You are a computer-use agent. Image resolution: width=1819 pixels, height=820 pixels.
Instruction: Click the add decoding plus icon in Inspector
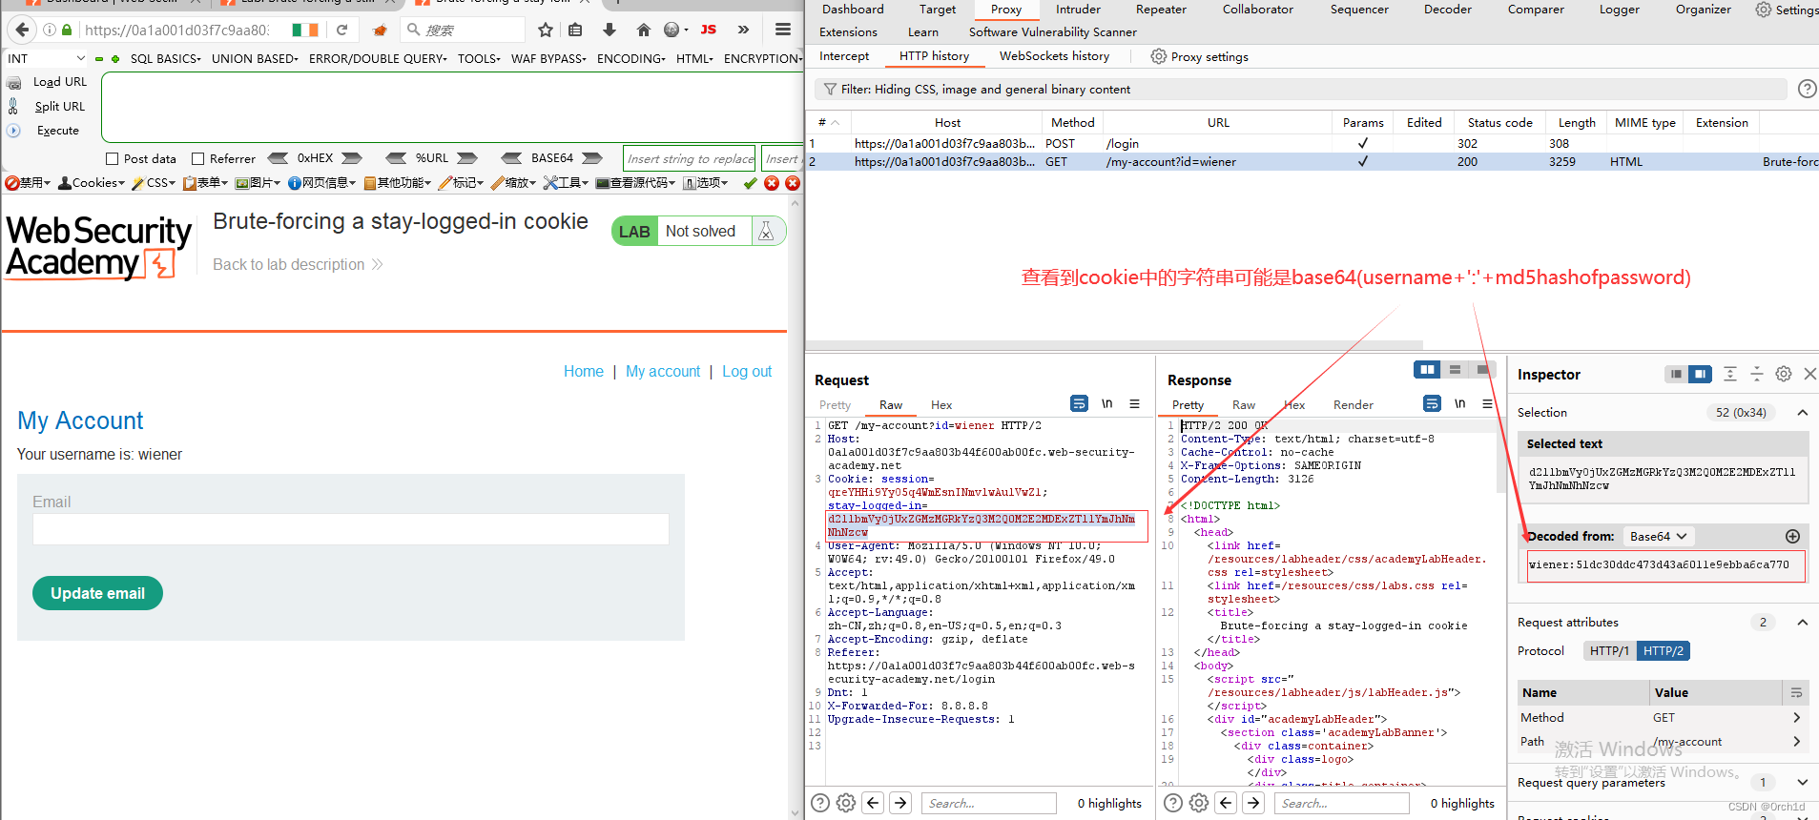1792,537
